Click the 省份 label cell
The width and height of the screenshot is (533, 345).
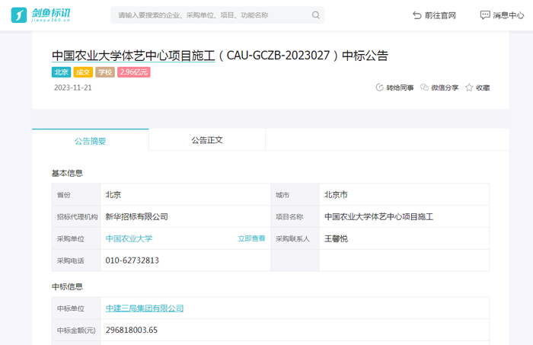[x=76, y=195]
